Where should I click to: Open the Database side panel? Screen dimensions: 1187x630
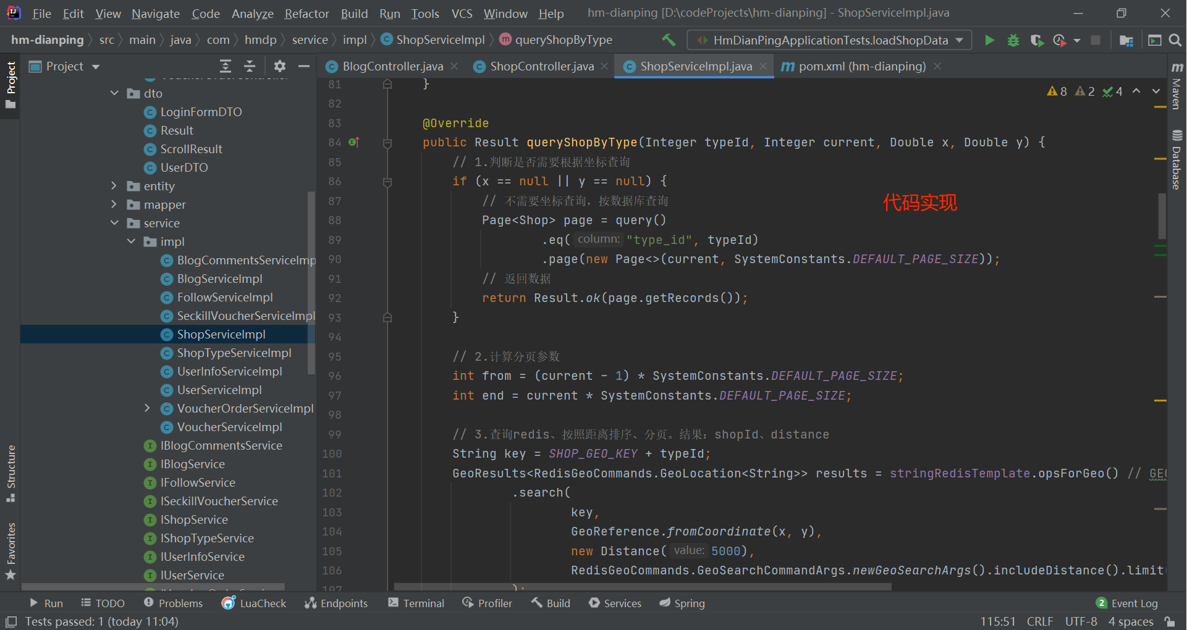click(x=1176, y=159)
